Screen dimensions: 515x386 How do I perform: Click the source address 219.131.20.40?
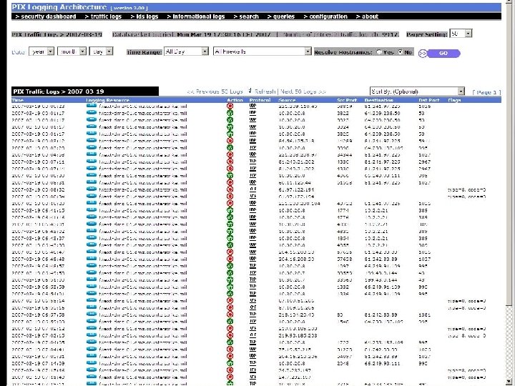click(296, 315)
